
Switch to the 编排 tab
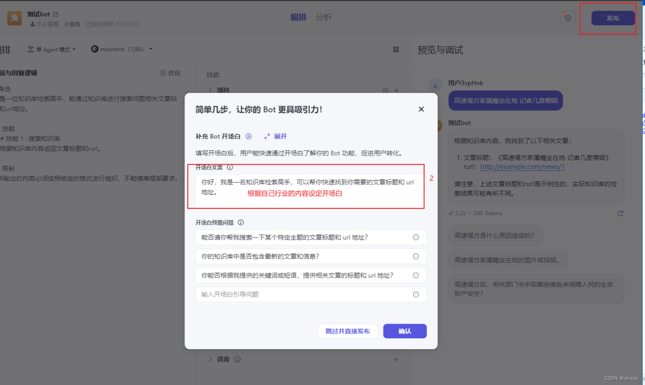[x=298, y=17]
